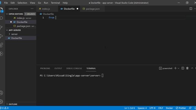Focus the terminal prompt input

[102, 75]
